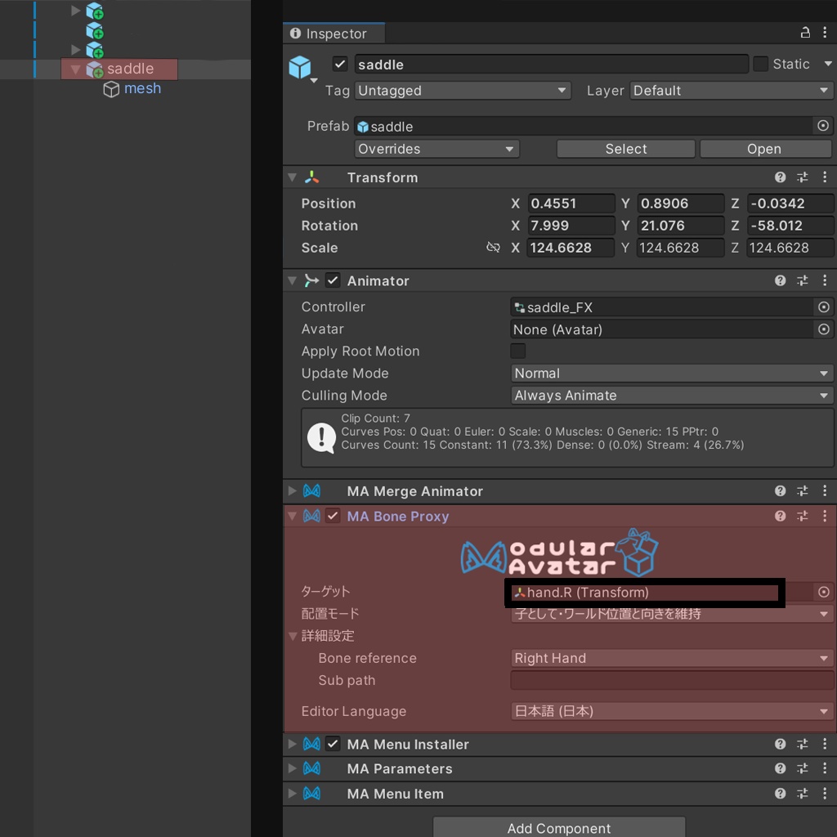Click the saddle GameObject cube icon

[299, 67]
